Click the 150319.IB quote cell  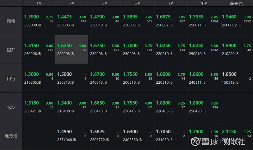point(236,78)
